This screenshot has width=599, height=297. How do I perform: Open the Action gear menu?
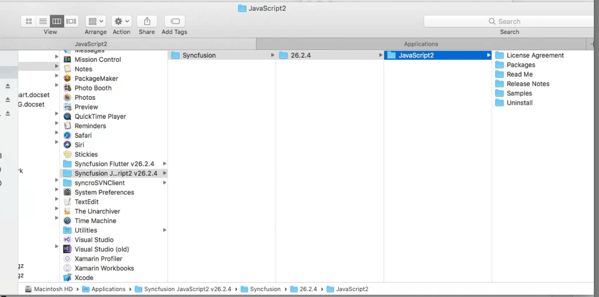pyautogui.click(x=121, y=21)
